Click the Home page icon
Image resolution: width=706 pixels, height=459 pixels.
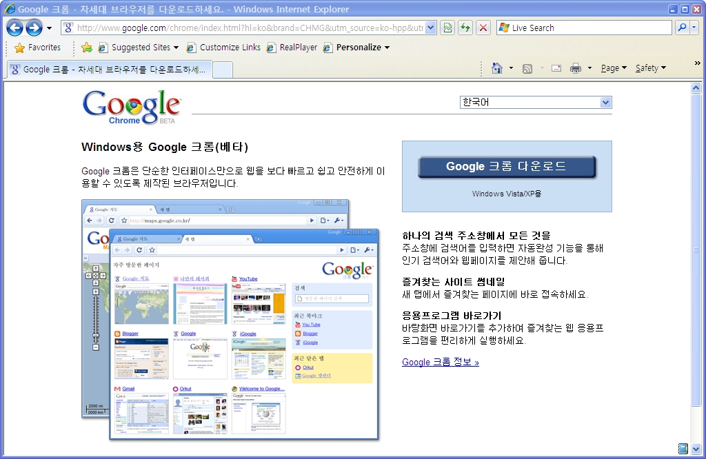pyautogui.click(x=497, y=68)
